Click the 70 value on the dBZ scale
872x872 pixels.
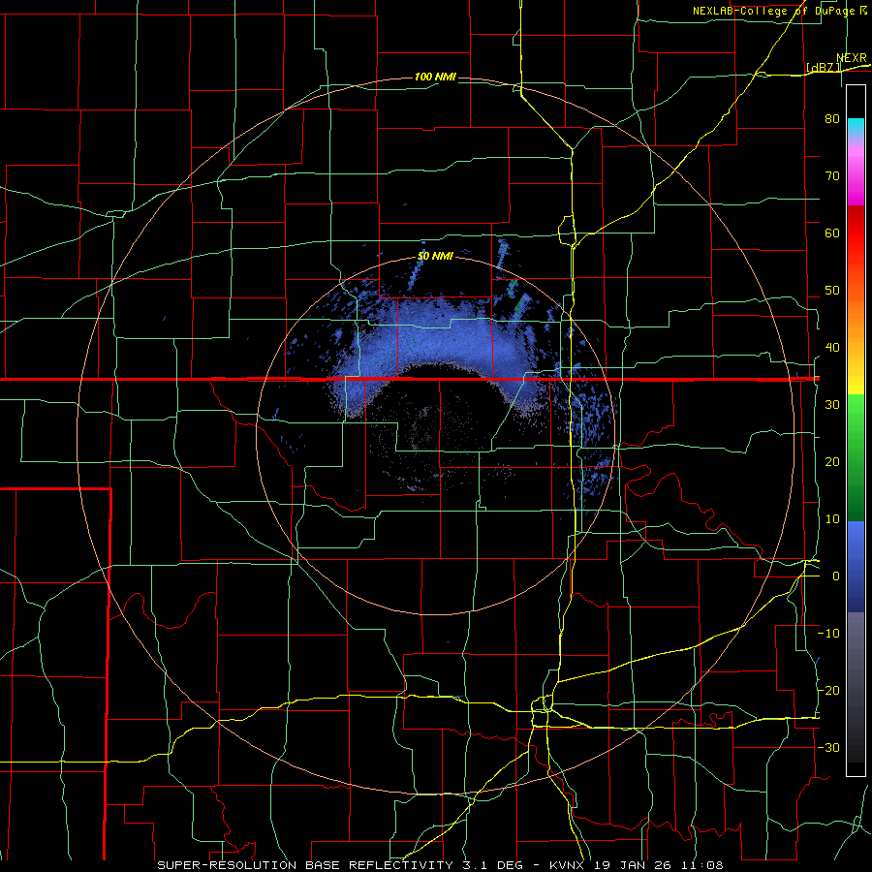click(832, 175)
